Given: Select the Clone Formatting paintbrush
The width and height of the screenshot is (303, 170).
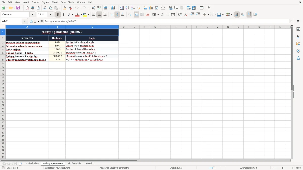Looking at the screenshot, I should (65, 8).
